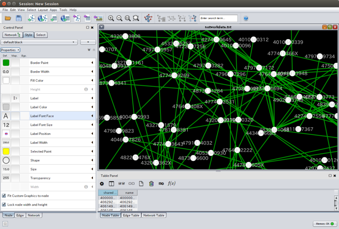Expand Fill Color property arrow
Image resolution: width=339 pixels, height=229 pixels.
[x=92, y=80]
